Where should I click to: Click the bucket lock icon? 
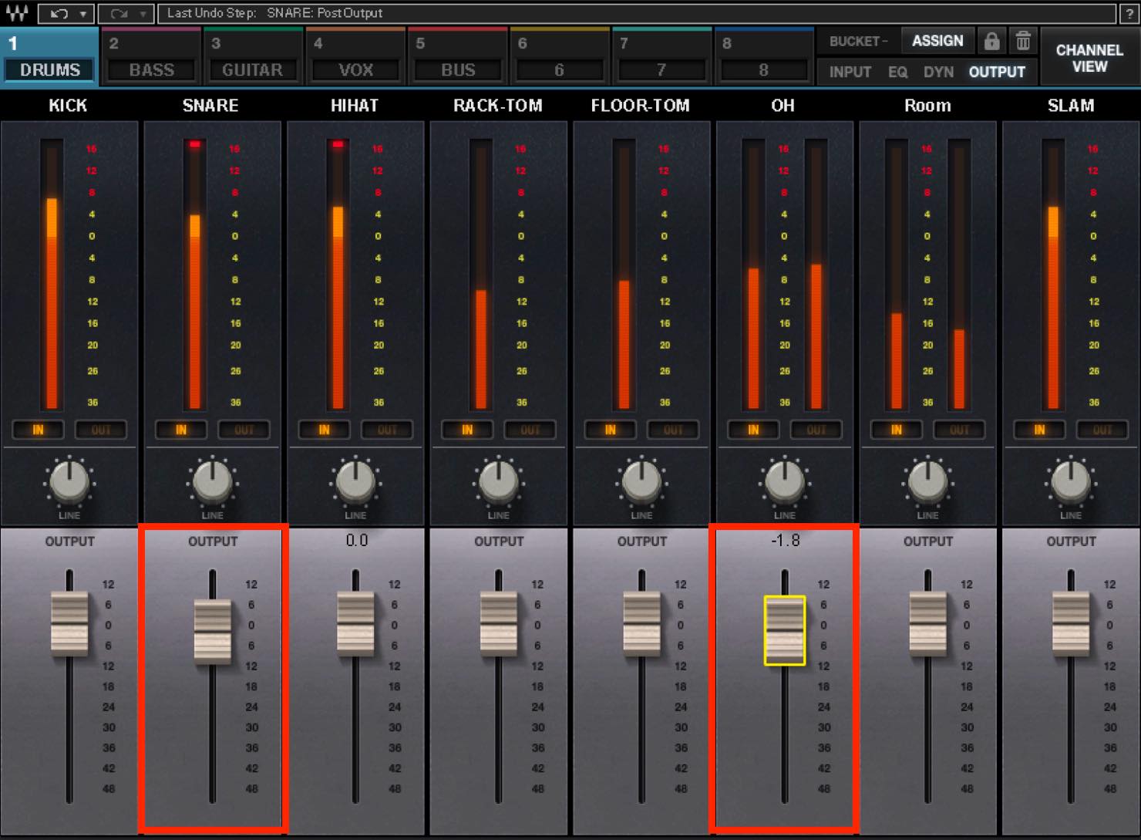point(991,41)
